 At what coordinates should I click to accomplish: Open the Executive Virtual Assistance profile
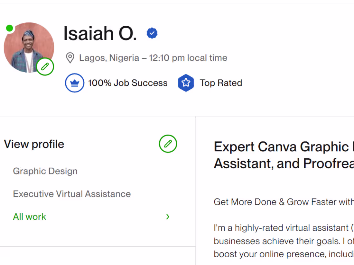[72, 194]
